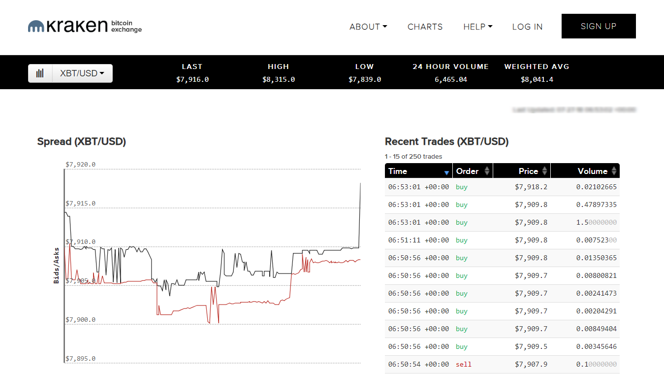Click trade volume 0.02102665
Viewport: 664px width, 375px height.
coord(597,187)
